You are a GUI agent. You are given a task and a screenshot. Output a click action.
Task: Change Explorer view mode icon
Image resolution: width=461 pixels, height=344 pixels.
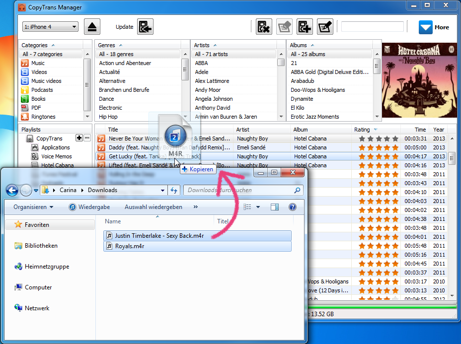[247, 207]
